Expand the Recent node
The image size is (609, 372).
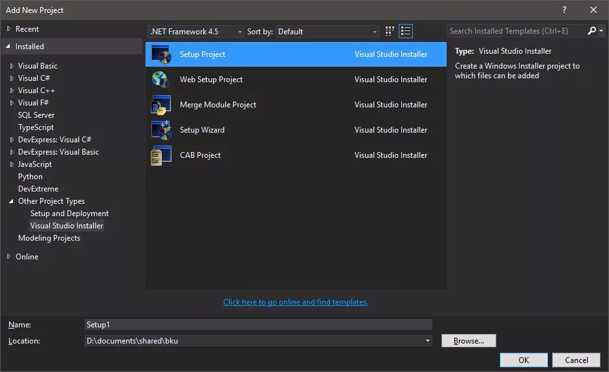point(8,28)
